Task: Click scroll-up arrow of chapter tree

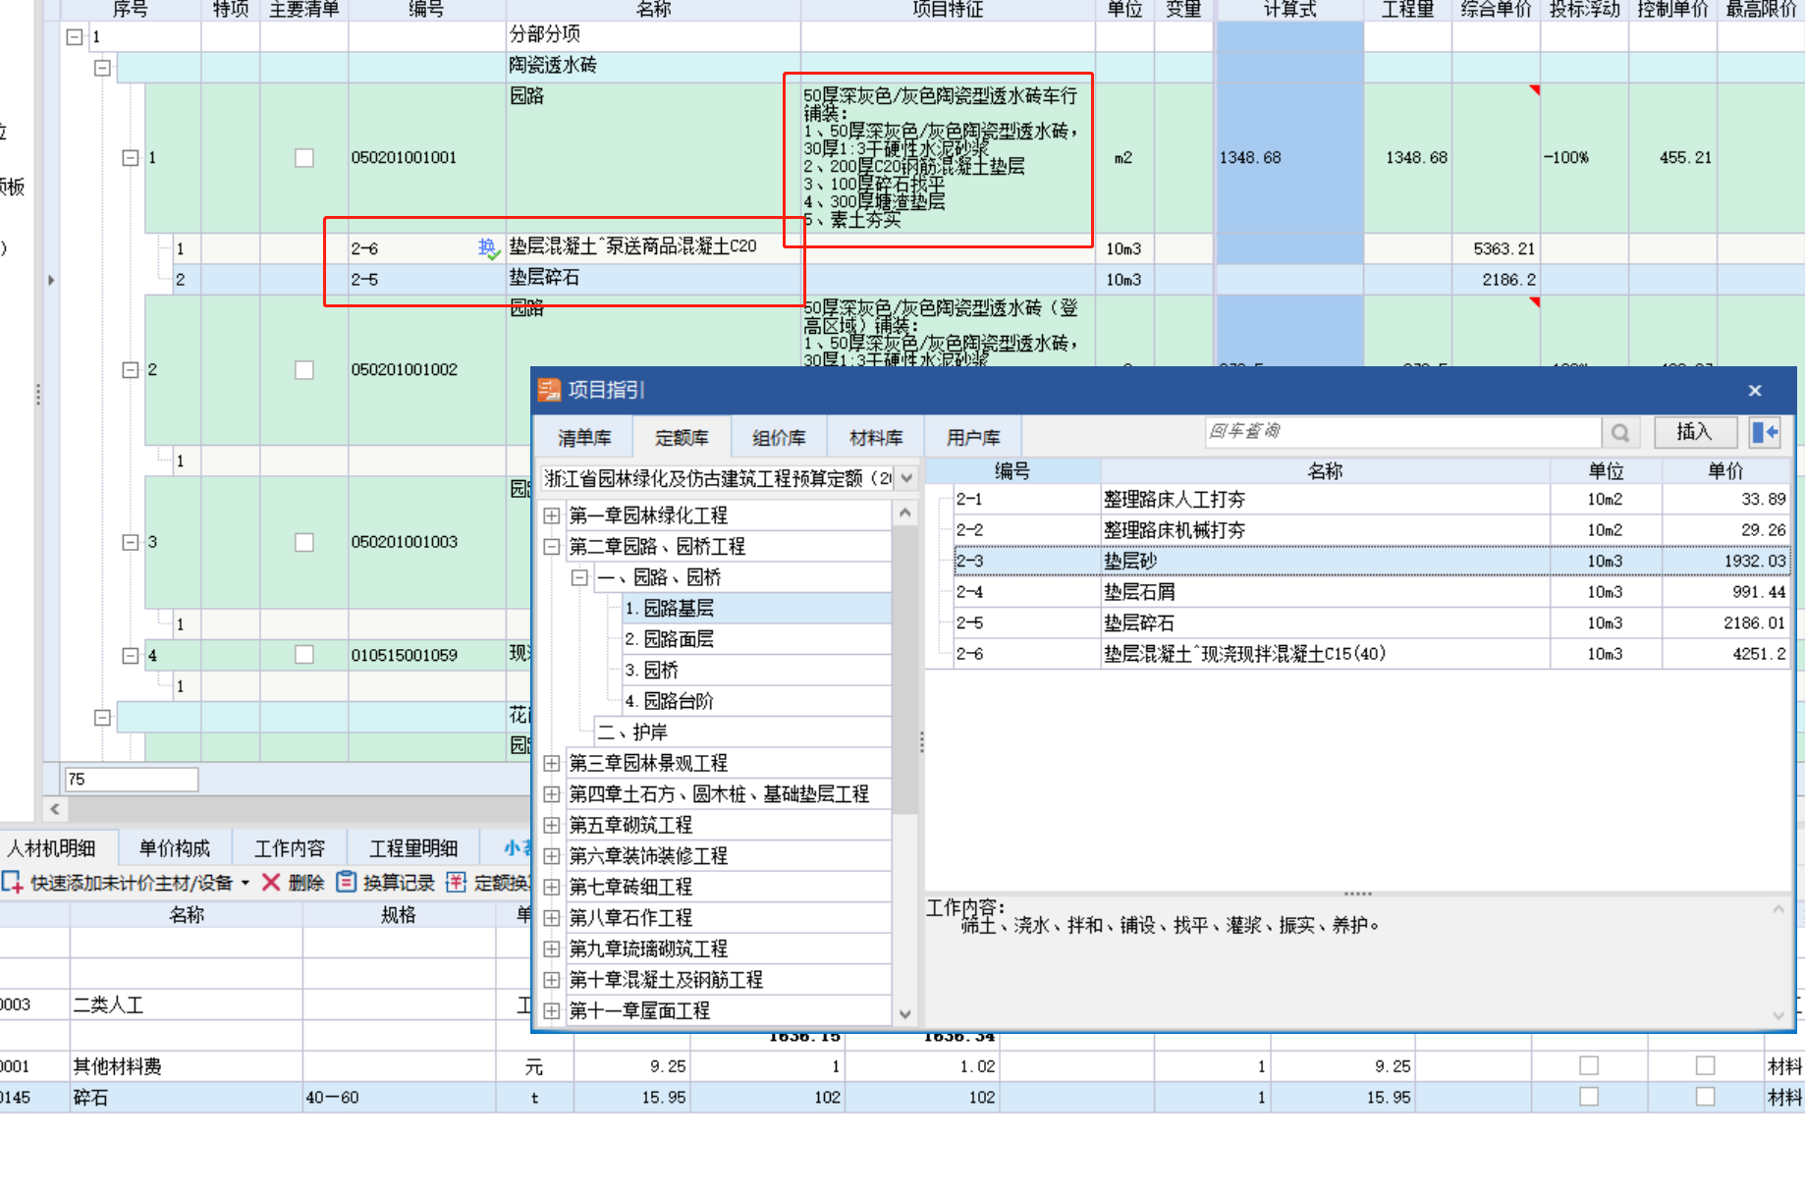Action: coord(905,513)
